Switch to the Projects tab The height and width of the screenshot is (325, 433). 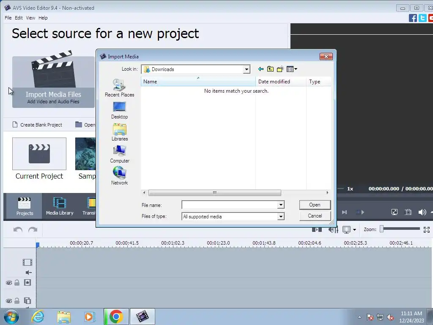point(25,206)
